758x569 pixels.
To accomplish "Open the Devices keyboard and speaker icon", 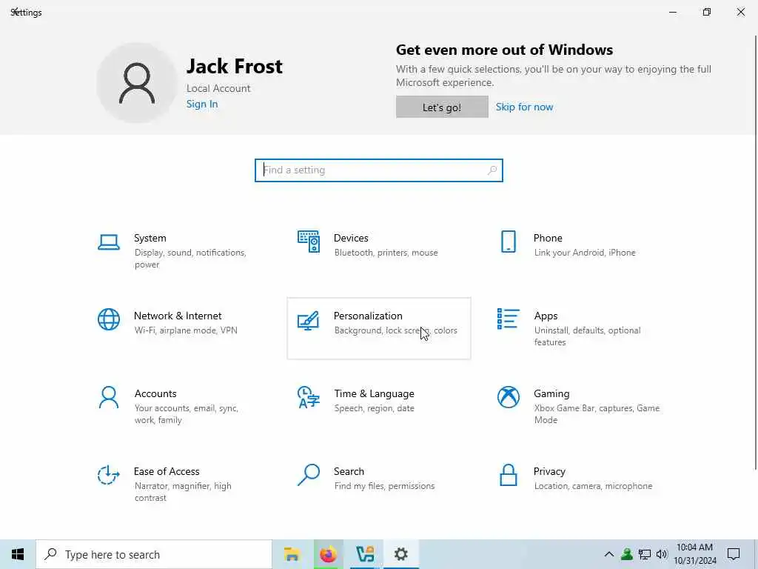I will tap(309, 242).
